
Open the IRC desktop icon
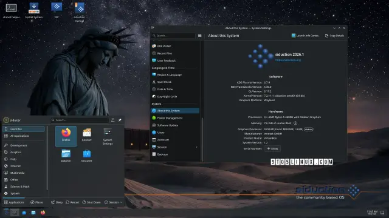point(57,11)
